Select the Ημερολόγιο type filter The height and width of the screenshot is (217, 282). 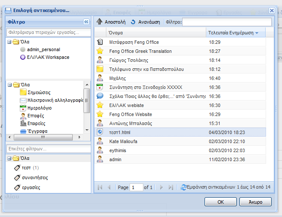click(39, 108)
